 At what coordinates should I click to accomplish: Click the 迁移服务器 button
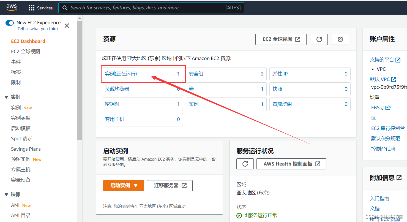point(170,186)
